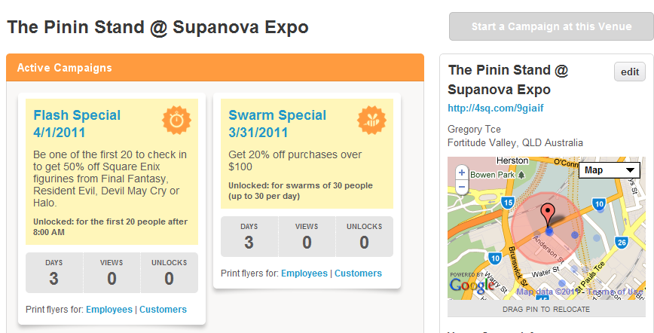
Task: Open the Map type dropdown
Action: click(609, 170)
